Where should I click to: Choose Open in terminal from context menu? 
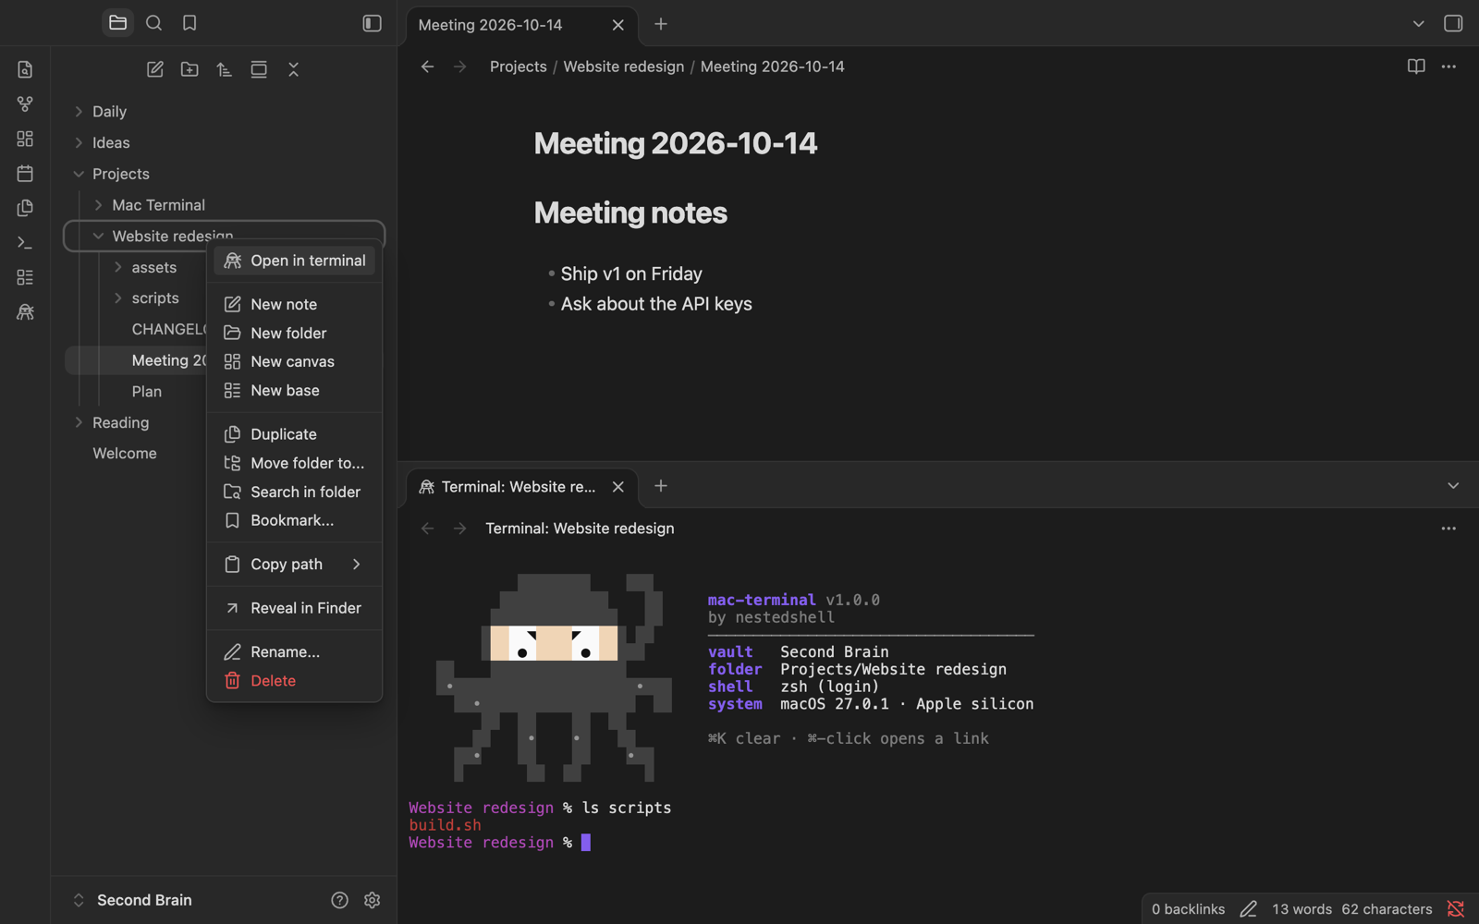click(294, 261)
